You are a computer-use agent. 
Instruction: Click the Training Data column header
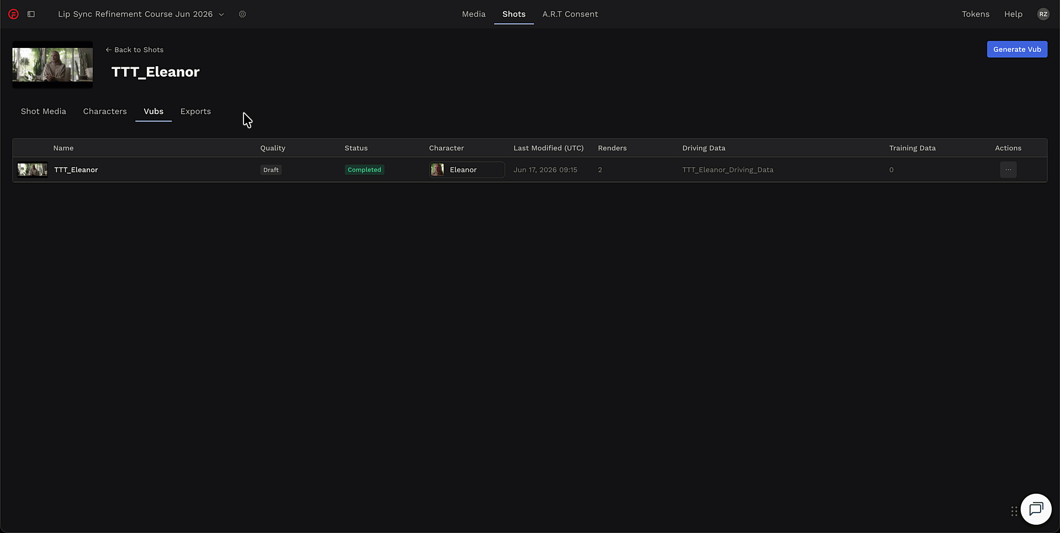point(912,148)
